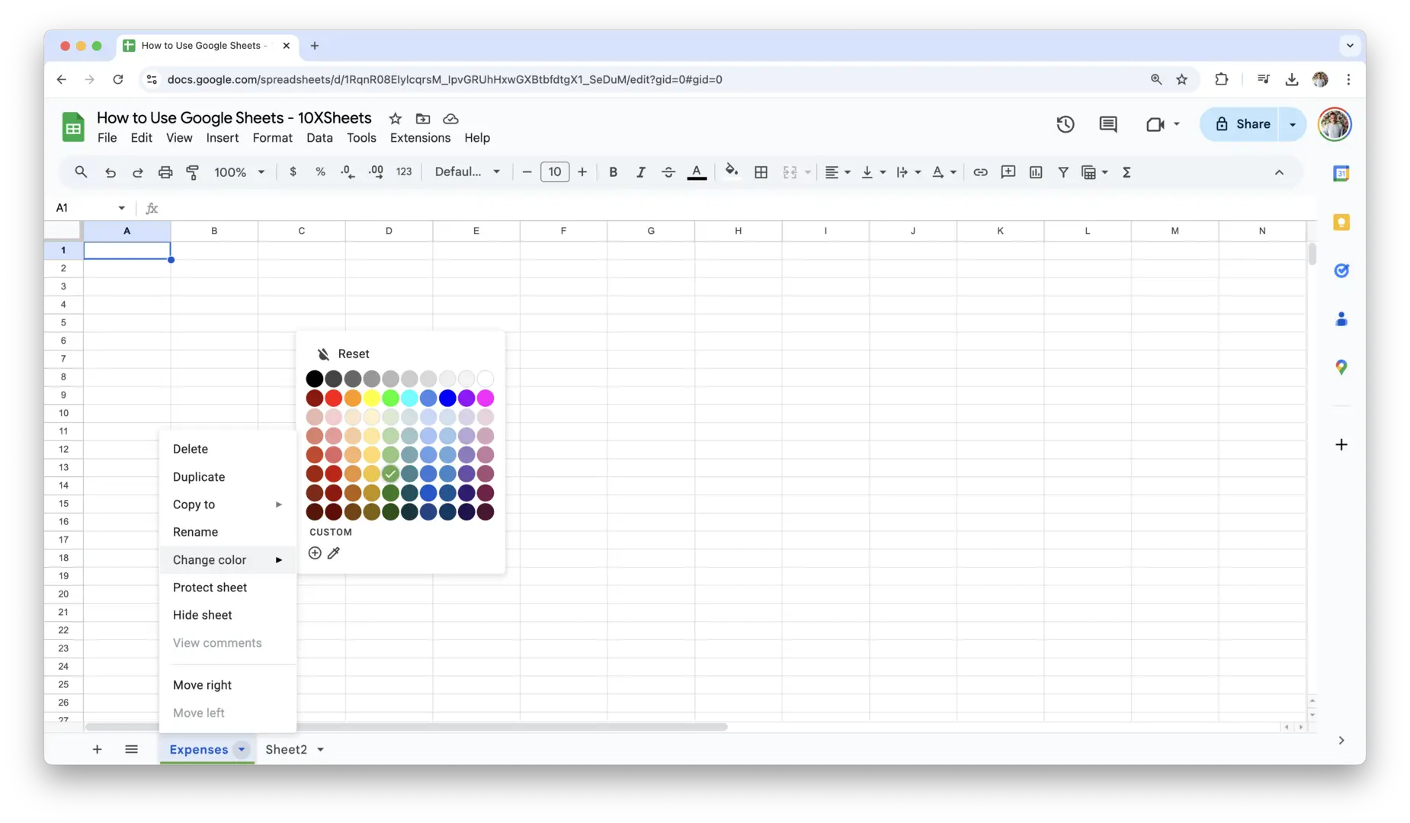Open Google Tasks side panel
1410x823 pixels.
(1341, 271)
